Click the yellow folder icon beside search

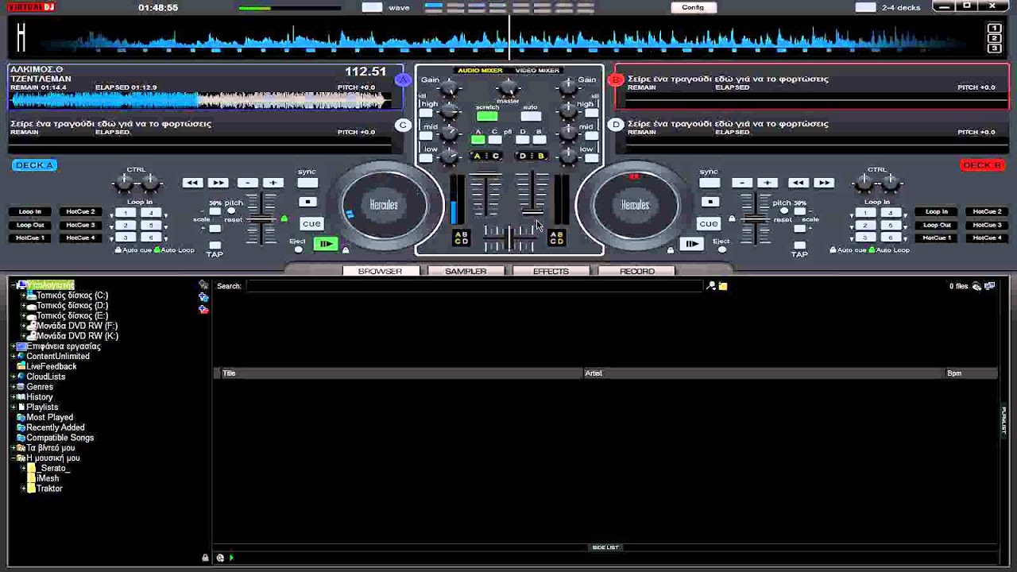tap(723, 286)
